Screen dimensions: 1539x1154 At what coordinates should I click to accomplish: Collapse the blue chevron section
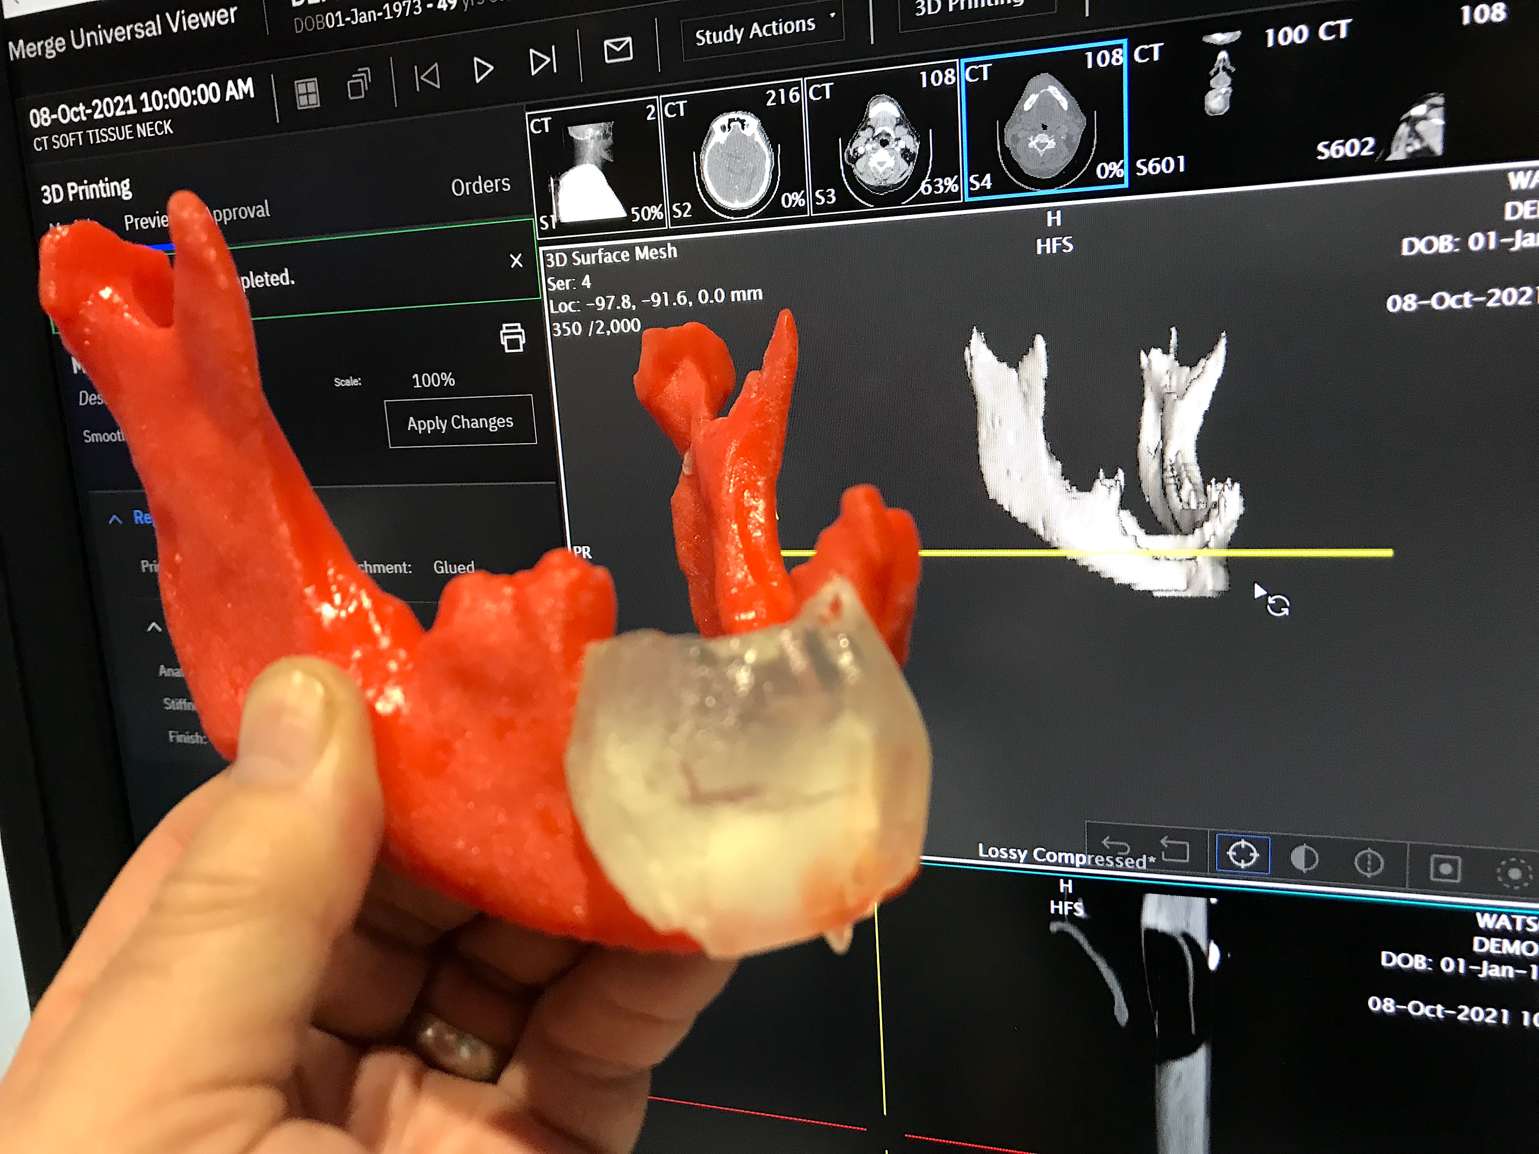click(116, 519)
